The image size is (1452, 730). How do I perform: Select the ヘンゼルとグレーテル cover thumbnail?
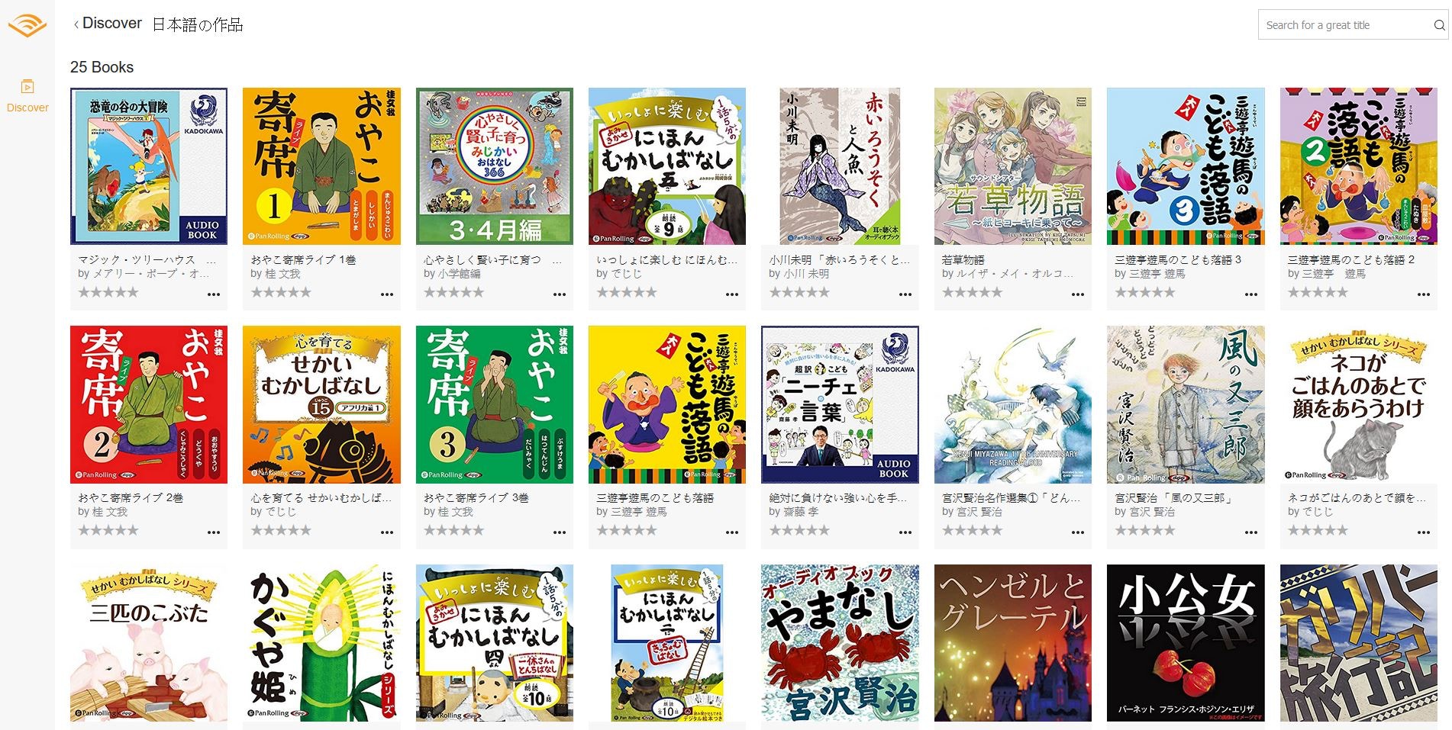(x=1013, y=642)
